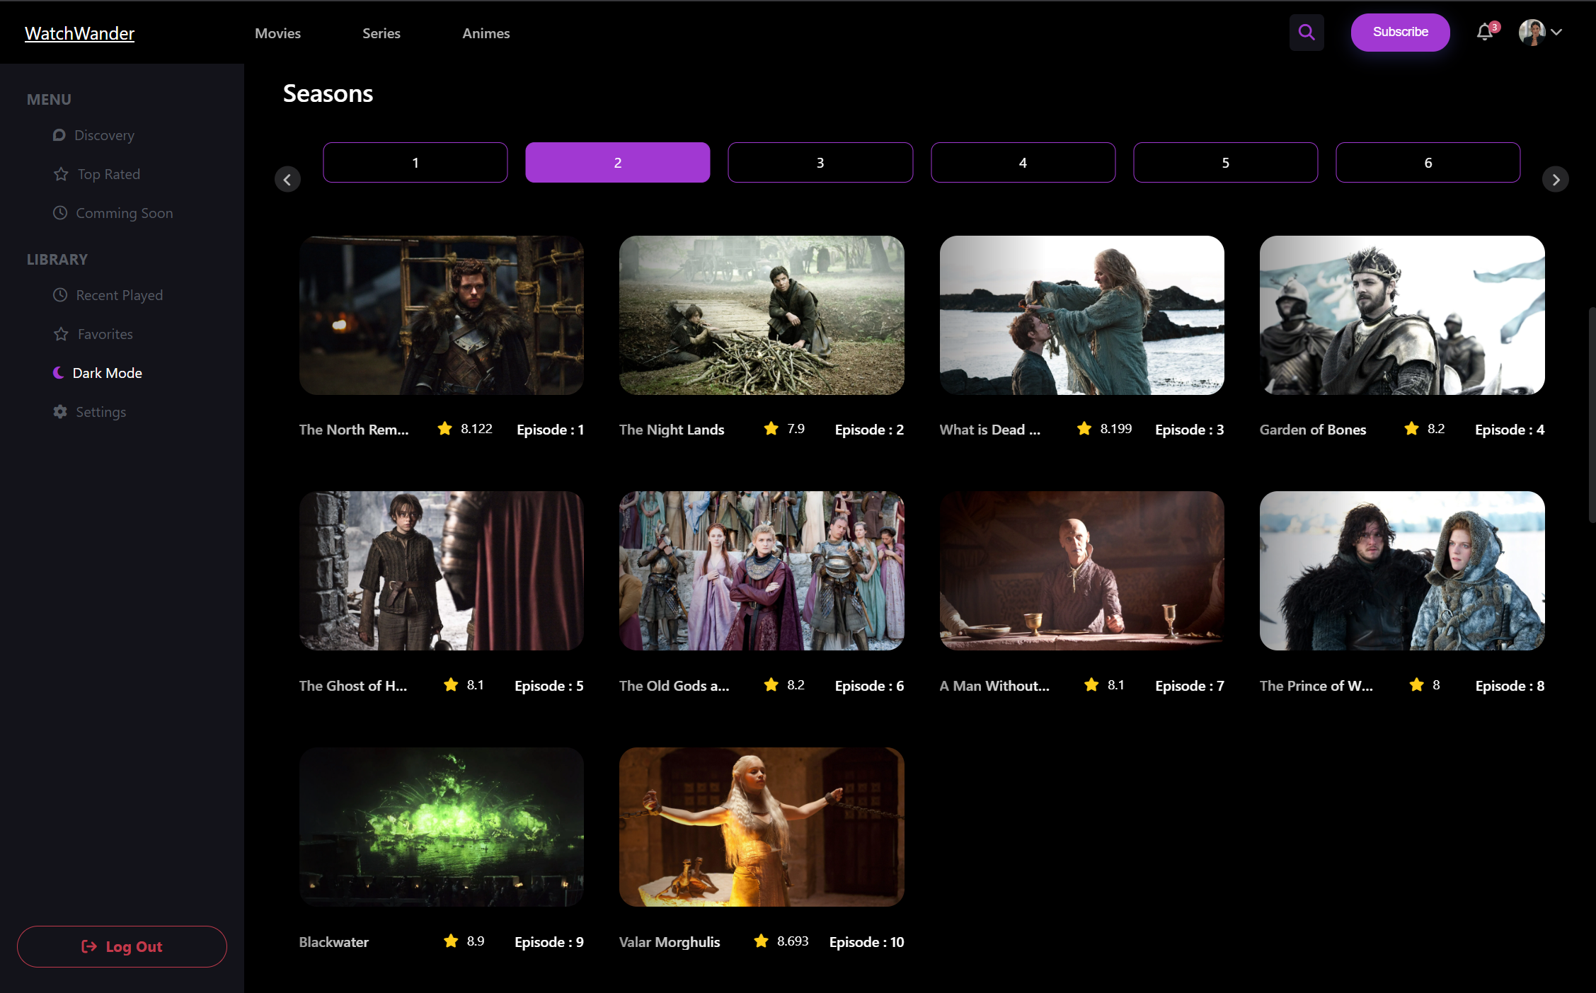Open the Animes menu
This screenshot has height=993, width=1596.
[486, 33]
